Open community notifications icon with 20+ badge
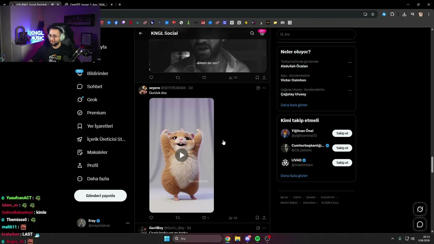 point(262,33)
